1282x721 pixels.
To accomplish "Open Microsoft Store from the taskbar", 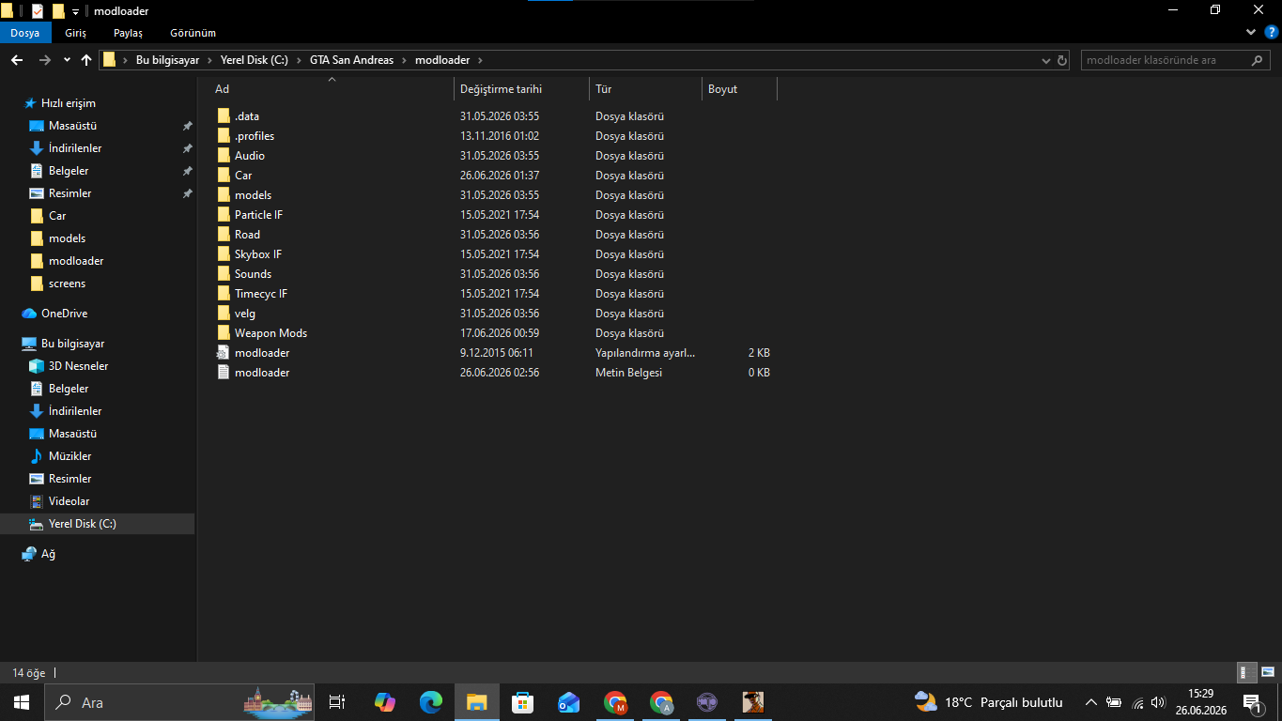I will (522, 702).
